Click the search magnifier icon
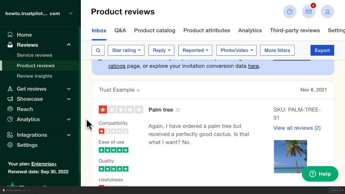This screenshot has height=194, width=345. 98,50
